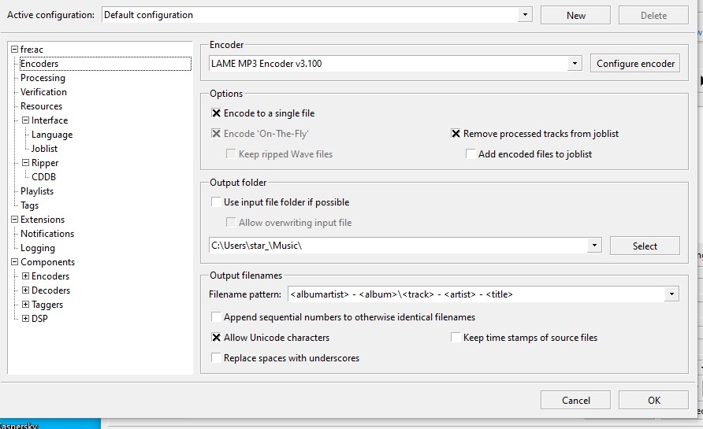Open the CDDB settings page
703x429 pixels.
tap(43, 177)
